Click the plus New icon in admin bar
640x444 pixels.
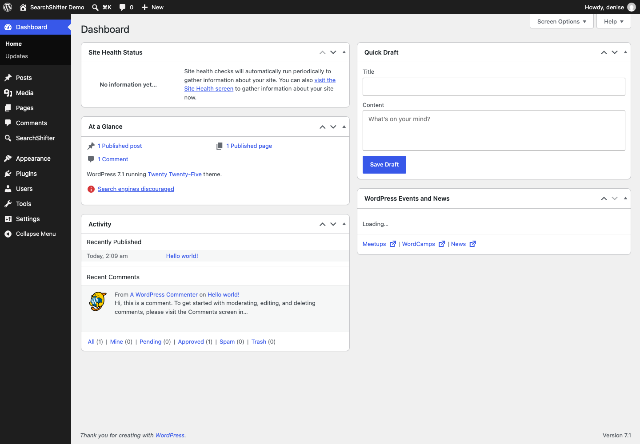[144, 7]
